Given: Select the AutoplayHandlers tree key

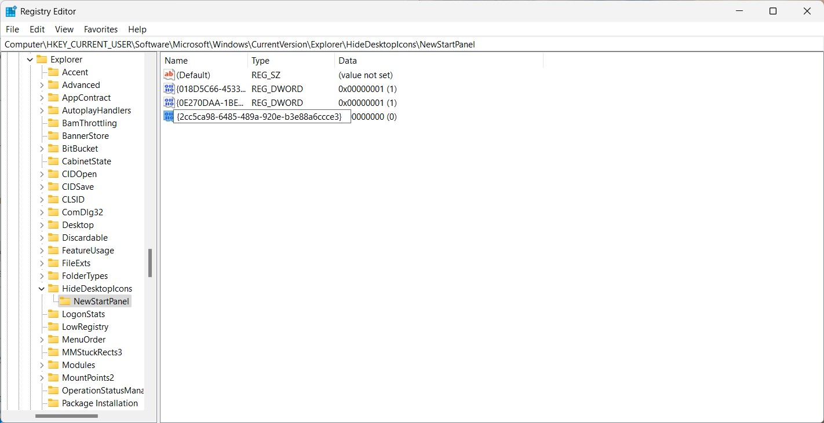Looking at the screenshot, I should click(x=96, y=111).
